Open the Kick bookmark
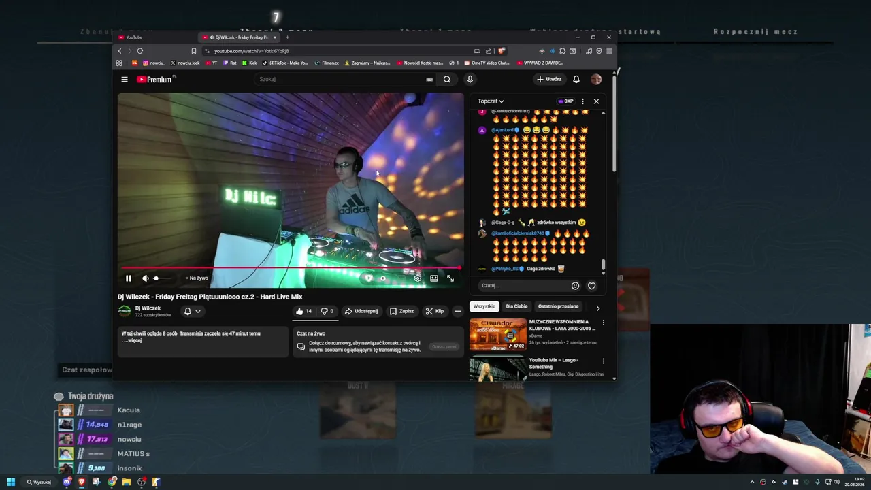The height and width of the screenshot is (490, 871). coord(249,63)
